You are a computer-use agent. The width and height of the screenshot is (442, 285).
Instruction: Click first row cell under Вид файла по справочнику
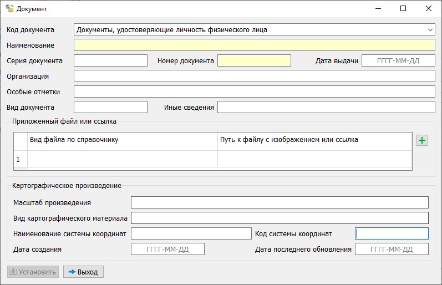point(122,159)
